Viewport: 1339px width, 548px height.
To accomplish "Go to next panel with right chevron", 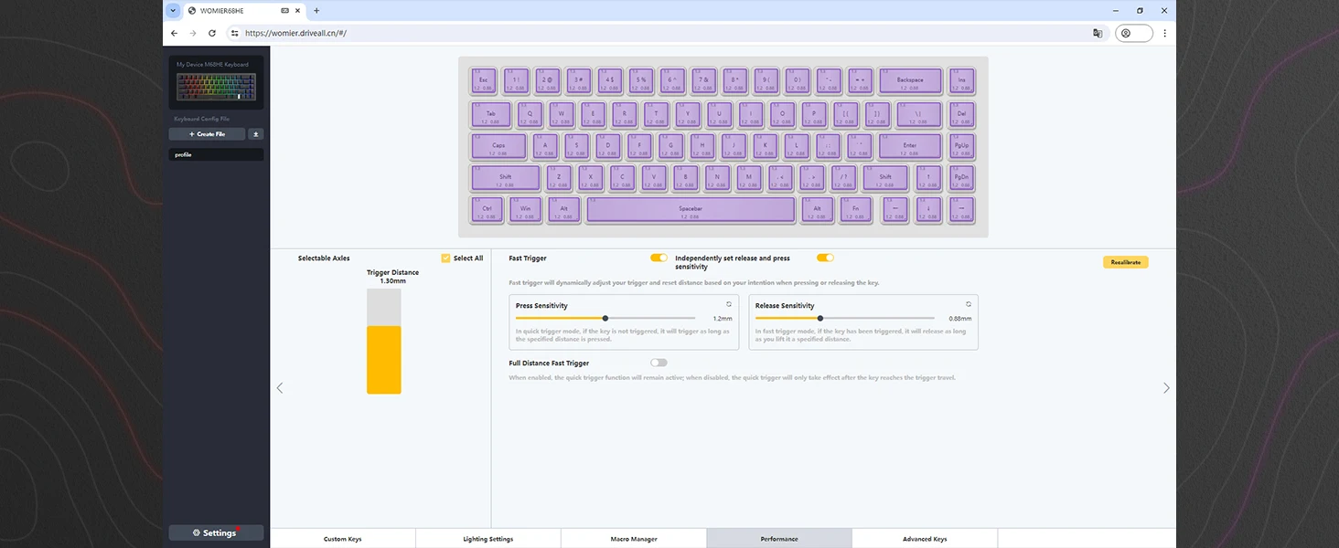I will pyautogui.click(x=1166, y=388).
